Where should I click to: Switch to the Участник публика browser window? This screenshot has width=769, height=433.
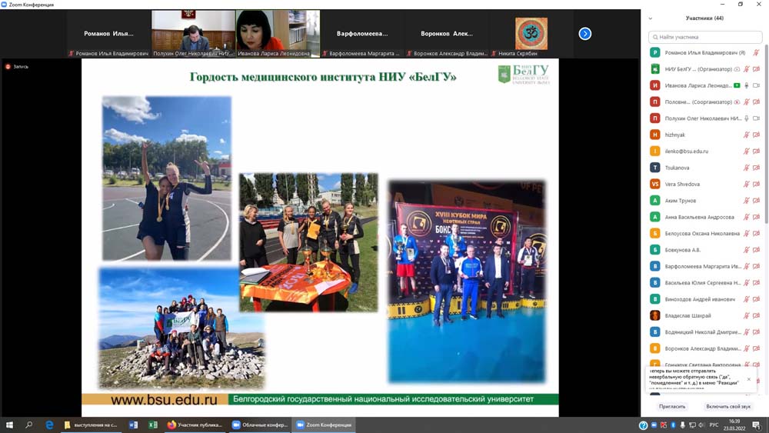click(195, 425)
